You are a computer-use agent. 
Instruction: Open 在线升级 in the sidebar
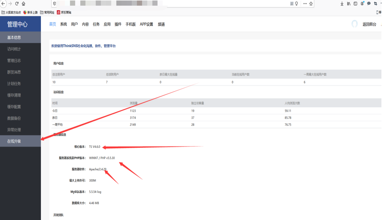(x=20, y=141)
